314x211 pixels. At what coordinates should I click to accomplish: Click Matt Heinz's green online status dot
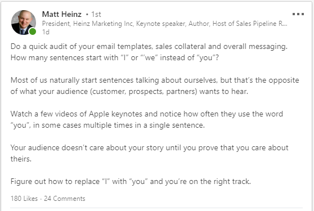(x=33, y=32)
